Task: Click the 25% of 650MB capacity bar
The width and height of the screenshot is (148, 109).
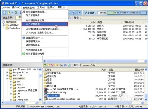Action: tap(127, 13)
